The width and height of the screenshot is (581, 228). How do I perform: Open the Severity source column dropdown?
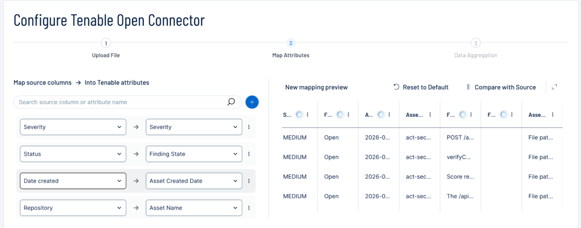coord(73,127)
